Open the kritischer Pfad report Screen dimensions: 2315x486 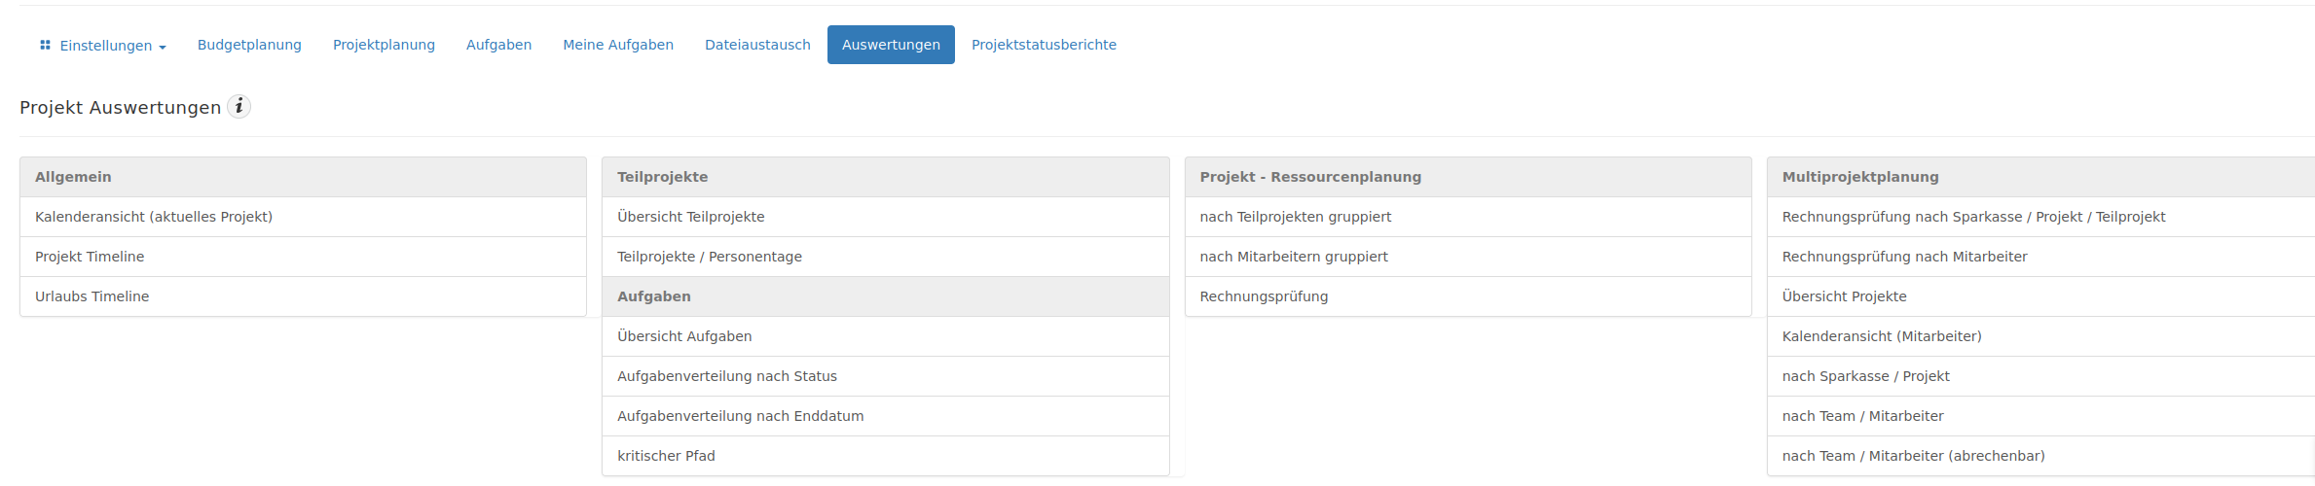coord(885,456)
